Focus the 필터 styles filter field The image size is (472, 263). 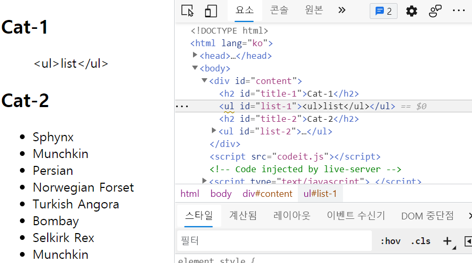point(274,241)
